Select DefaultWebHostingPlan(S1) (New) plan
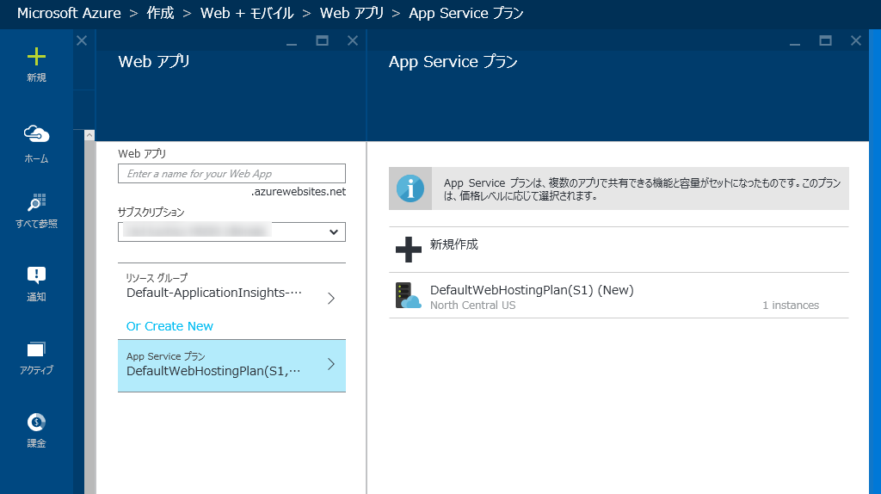This screenshot has width=881, height=494. tap(532, 290)
